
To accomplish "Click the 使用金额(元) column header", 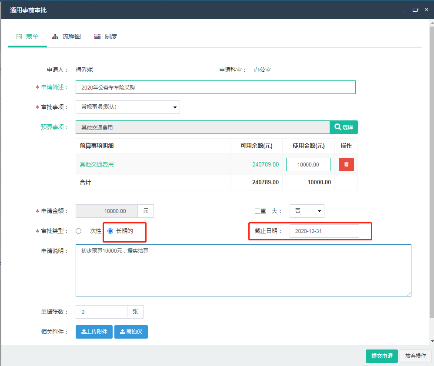I will click(309, 146).
